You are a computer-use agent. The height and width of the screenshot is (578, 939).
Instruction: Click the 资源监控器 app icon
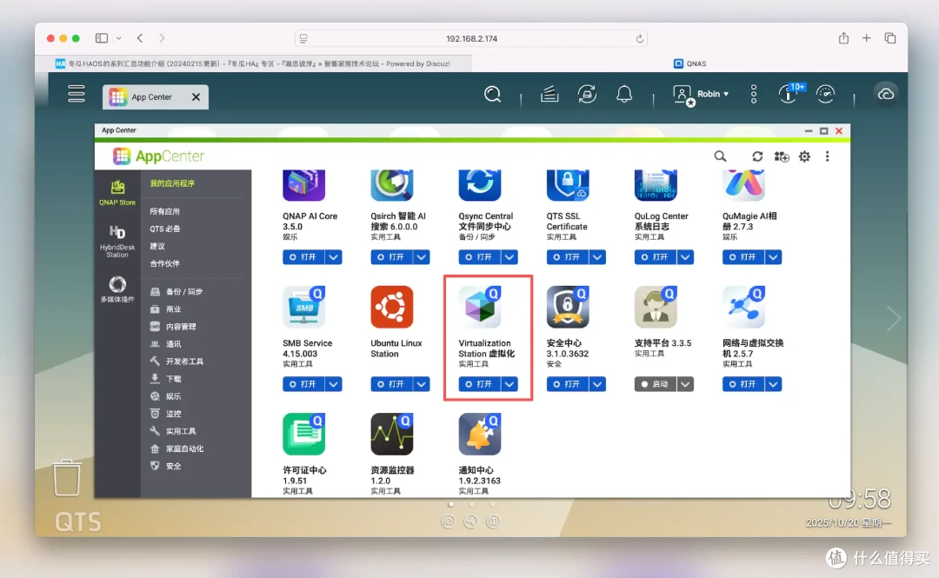(391, 434)
